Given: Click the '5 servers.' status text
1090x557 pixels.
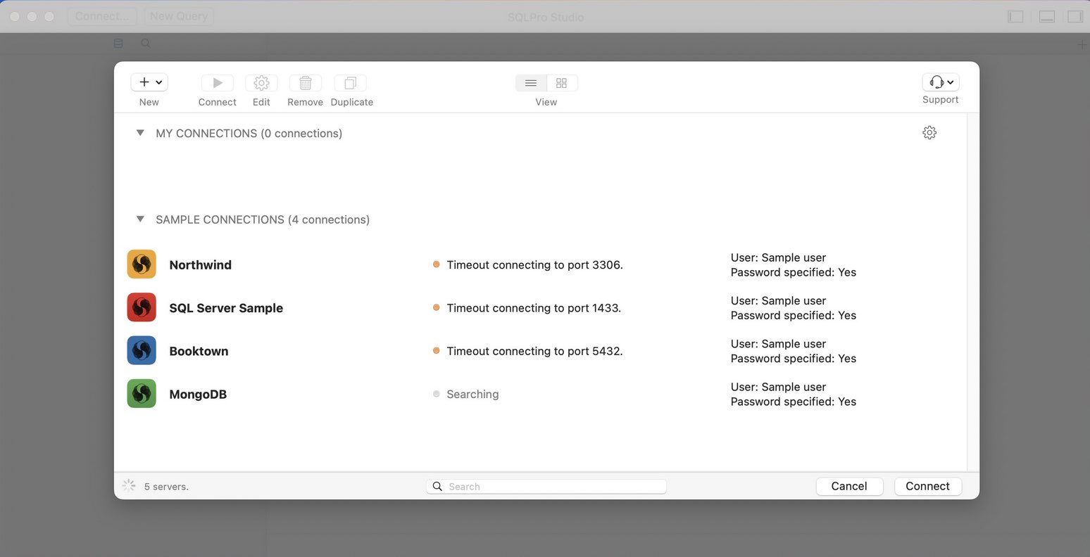Looking at the screenshot, I should coord(166,487).
